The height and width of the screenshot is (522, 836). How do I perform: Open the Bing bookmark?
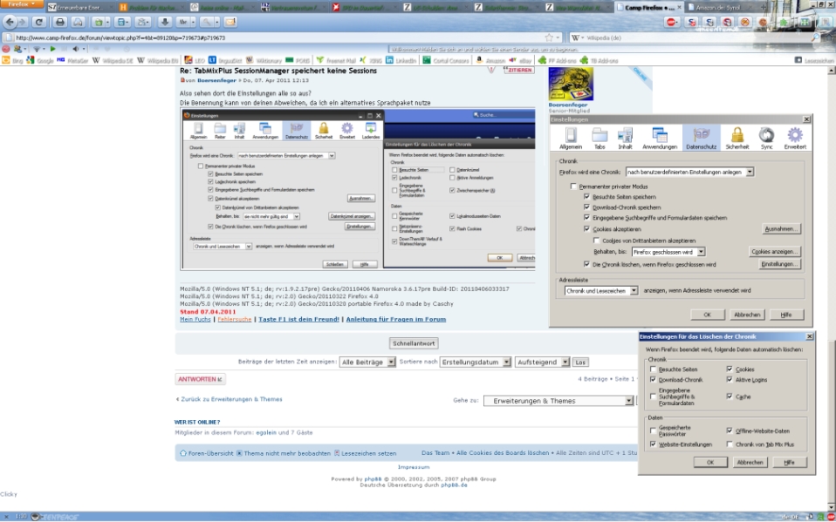(13, 61)
